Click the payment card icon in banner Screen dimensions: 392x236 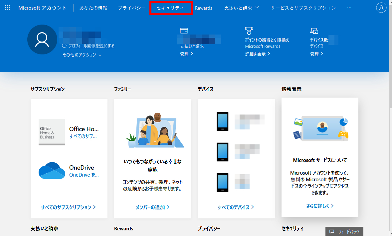184,31
